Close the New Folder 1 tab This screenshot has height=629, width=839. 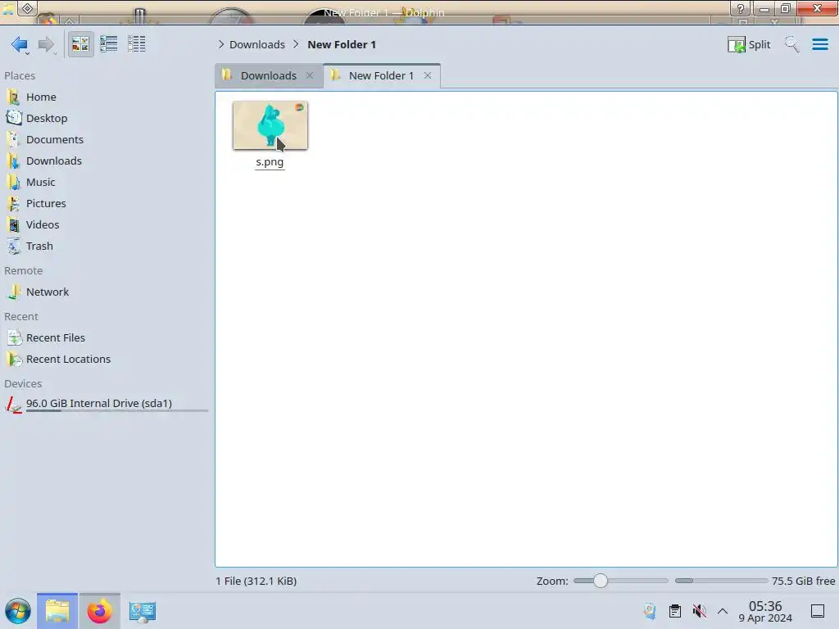click(x=428, y=75)
